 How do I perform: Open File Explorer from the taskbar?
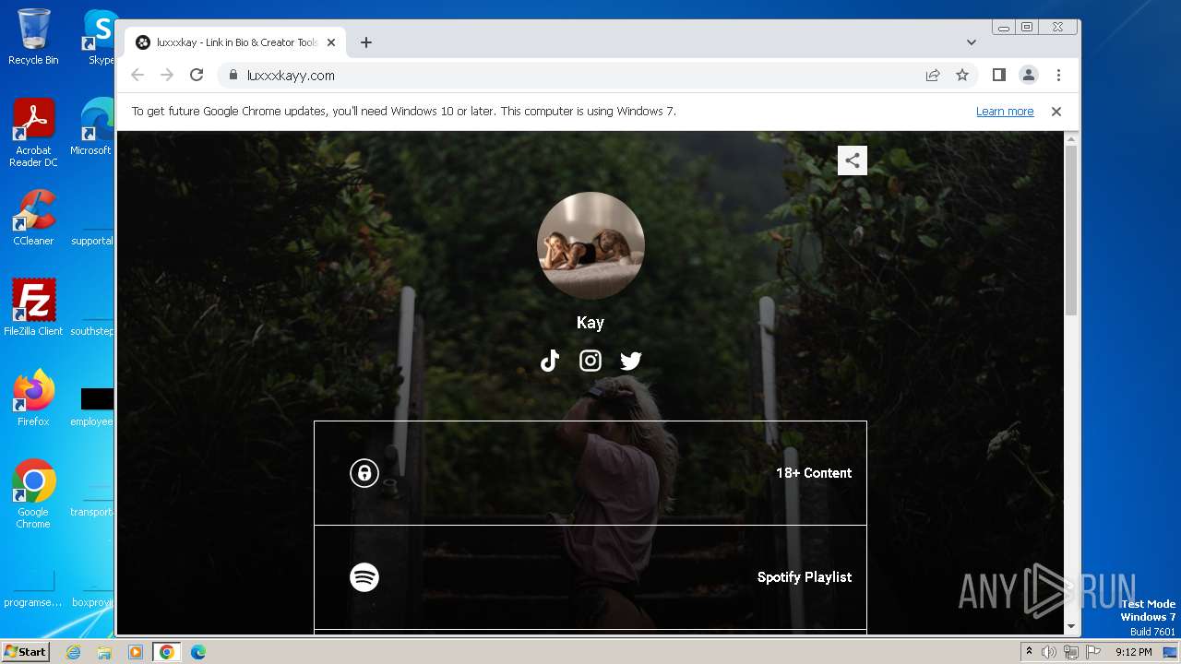pos(104,652)
